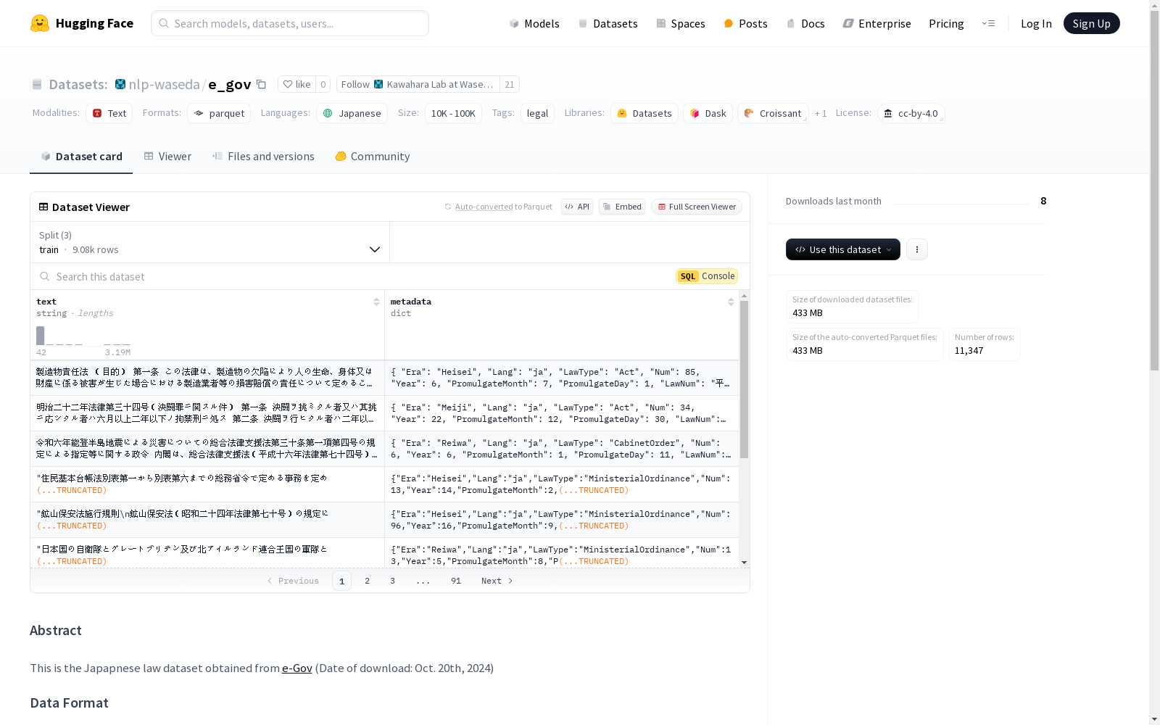Expand the train split dropdown
1160x725 pixels.
(x=210, y=242)
